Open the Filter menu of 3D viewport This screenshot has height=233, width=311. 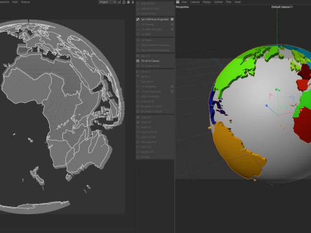coord(229,2)
